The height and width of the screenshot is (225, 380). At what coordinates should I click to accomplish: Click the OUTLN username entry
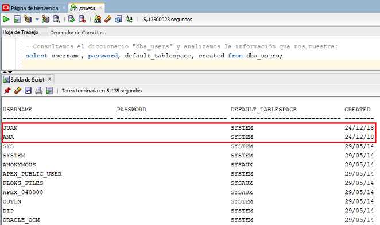[x=12, y=201]
